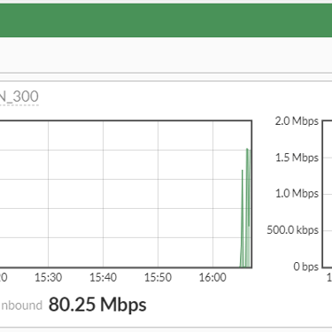Click the cut-off 20 time label
This screenshot has width=332, height=332.
pyautogui.click(x=4, y=277)
